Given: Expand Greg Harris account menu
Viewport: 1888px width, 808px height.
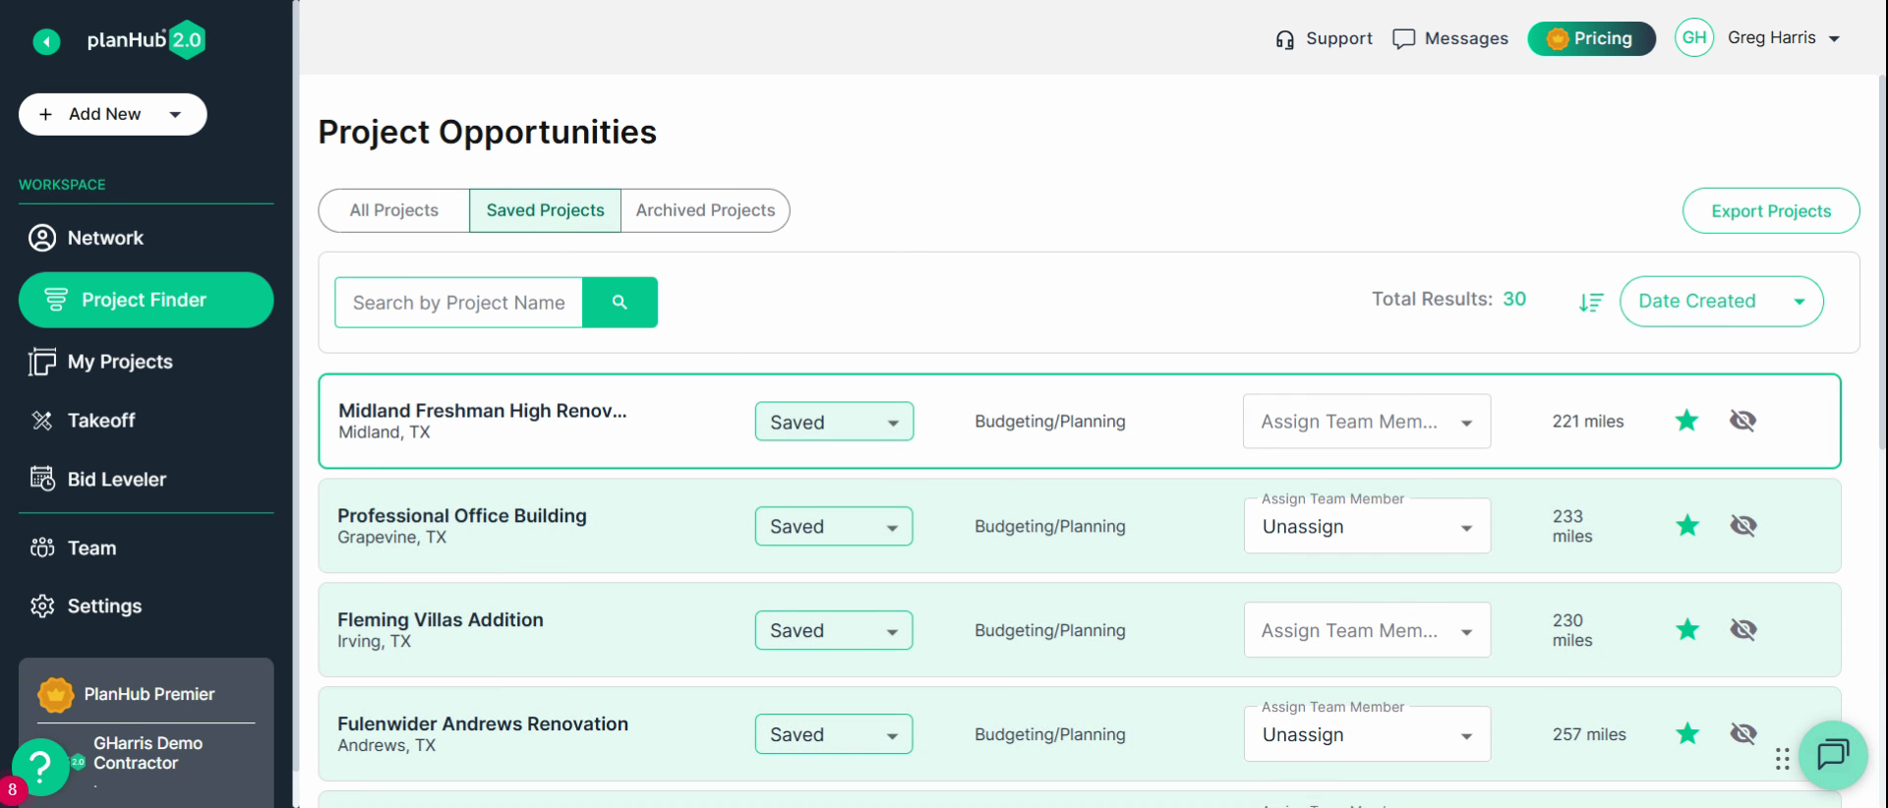Looking at the screenshot, I should [x=1783, y=38].
